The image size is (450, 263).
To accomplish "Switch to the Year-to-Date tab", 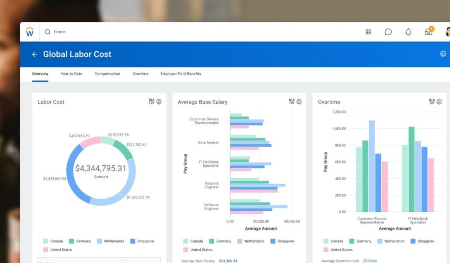I will click(71, 74).
